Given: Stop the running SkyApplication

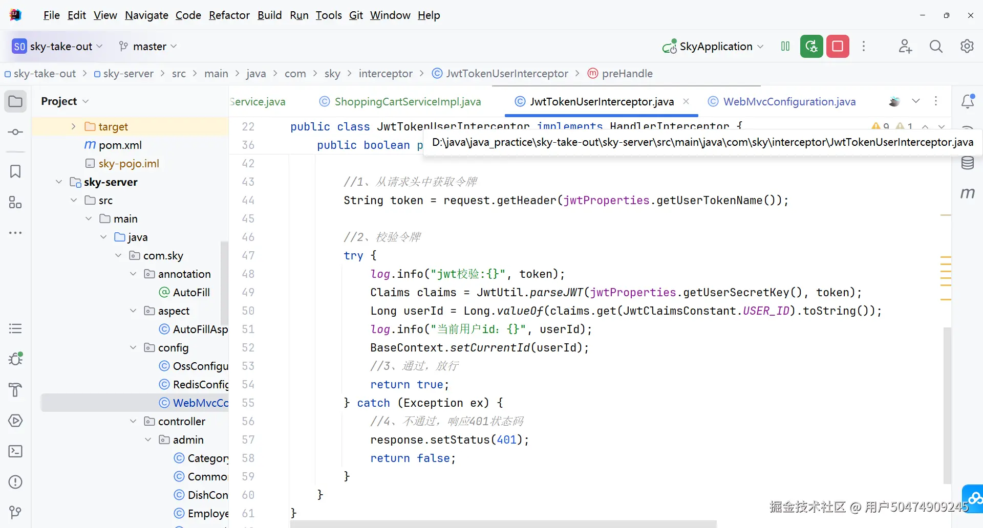Looking at the screenshot, I should pos(838,47).
